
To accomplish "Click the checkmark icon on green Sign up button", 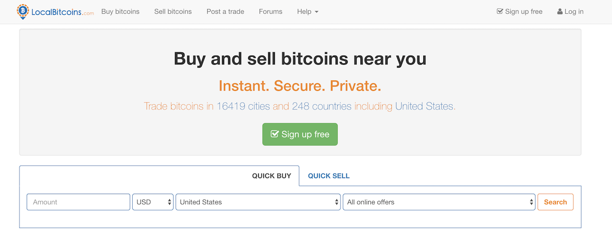I will tap(274, 134).
